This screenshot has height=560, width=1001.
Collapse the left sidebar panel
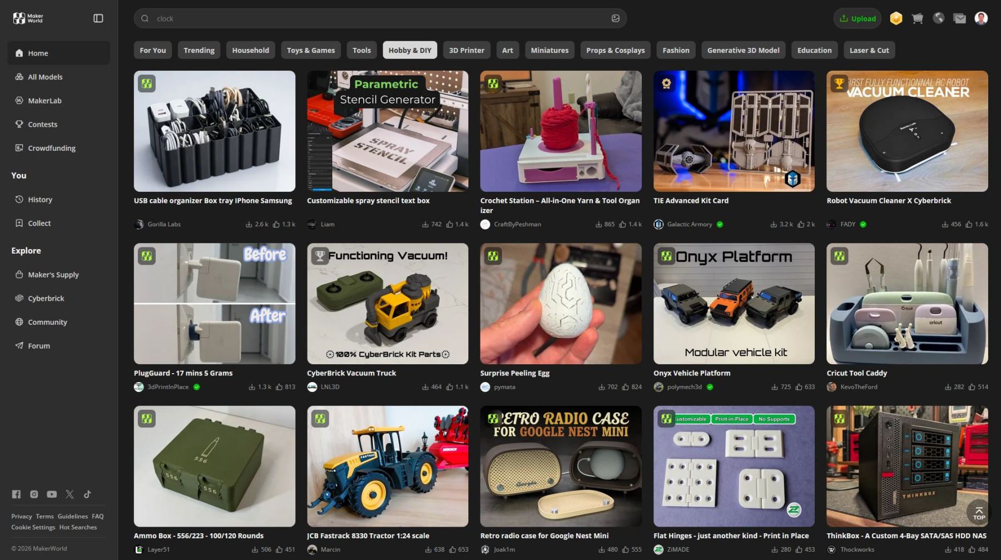click(98, 18)
